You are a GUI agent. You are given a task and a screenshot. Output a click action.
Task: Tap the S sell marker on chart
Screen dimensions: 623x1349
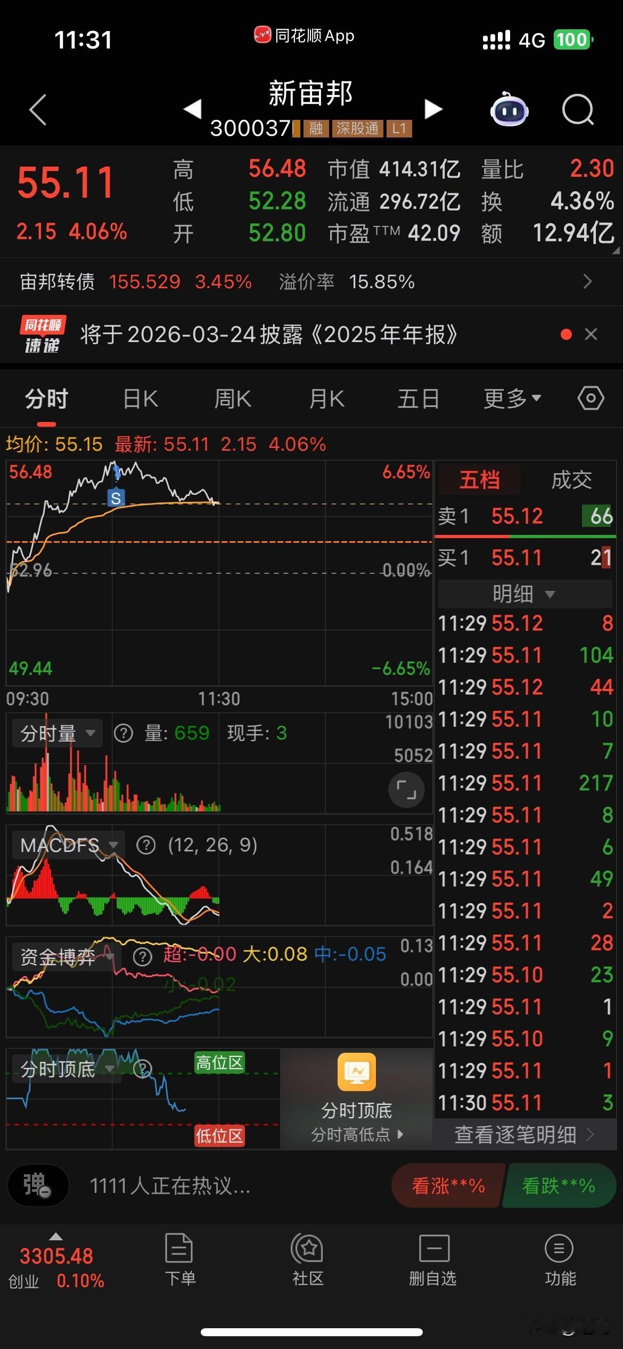tap(116, 498)
